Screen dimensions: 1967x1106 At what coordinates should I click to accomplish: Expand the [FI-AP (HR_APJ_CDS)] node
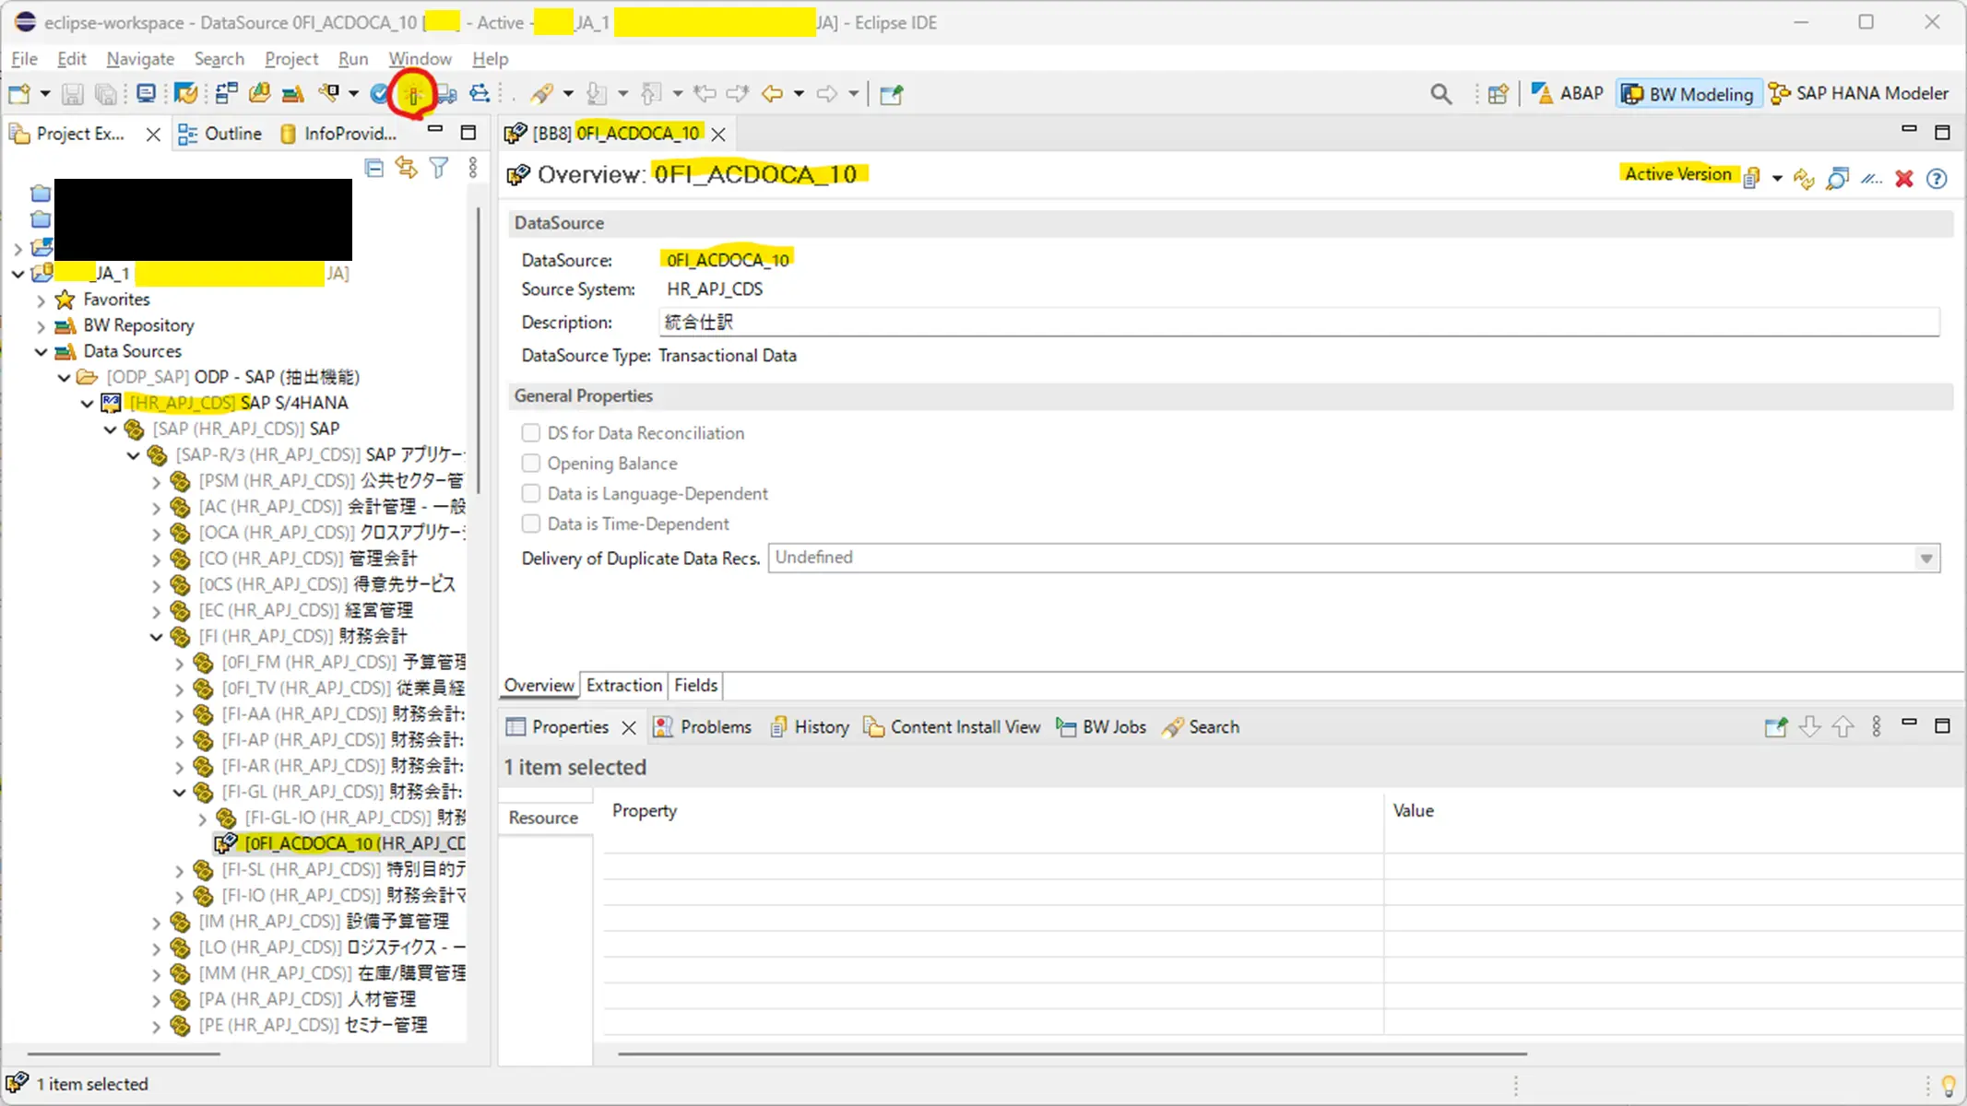click(179, 741)
